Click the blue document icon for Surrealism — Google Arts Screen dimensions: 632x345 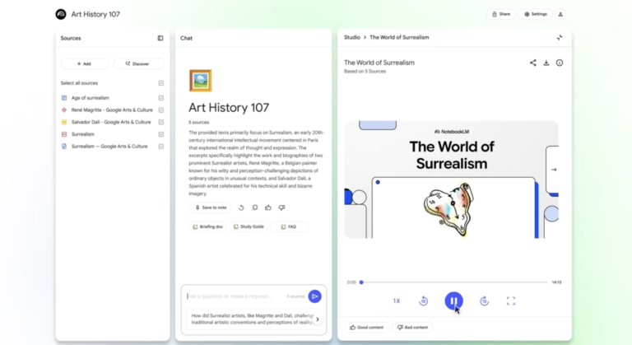[64, 146]
